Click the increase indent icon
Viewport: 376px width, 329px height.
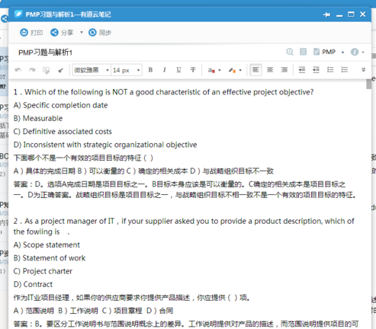(302, 69)
